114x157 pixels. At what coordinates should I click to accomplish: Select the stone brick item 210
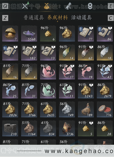tap(10, 128)
